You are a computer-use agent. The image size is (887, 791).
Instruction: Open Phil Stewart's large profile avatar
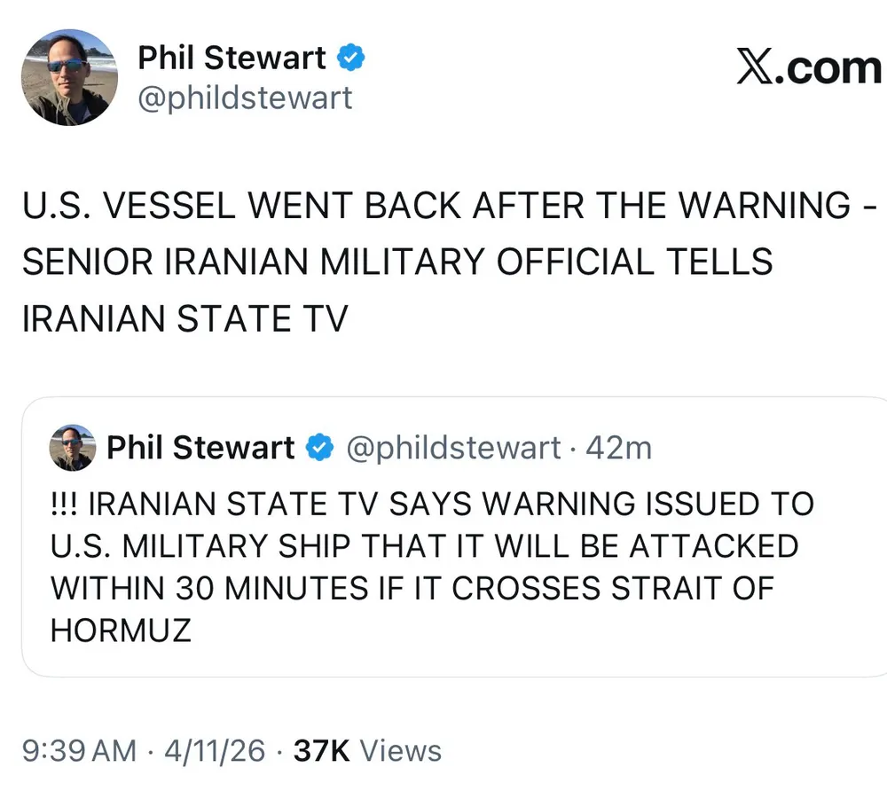68,77
